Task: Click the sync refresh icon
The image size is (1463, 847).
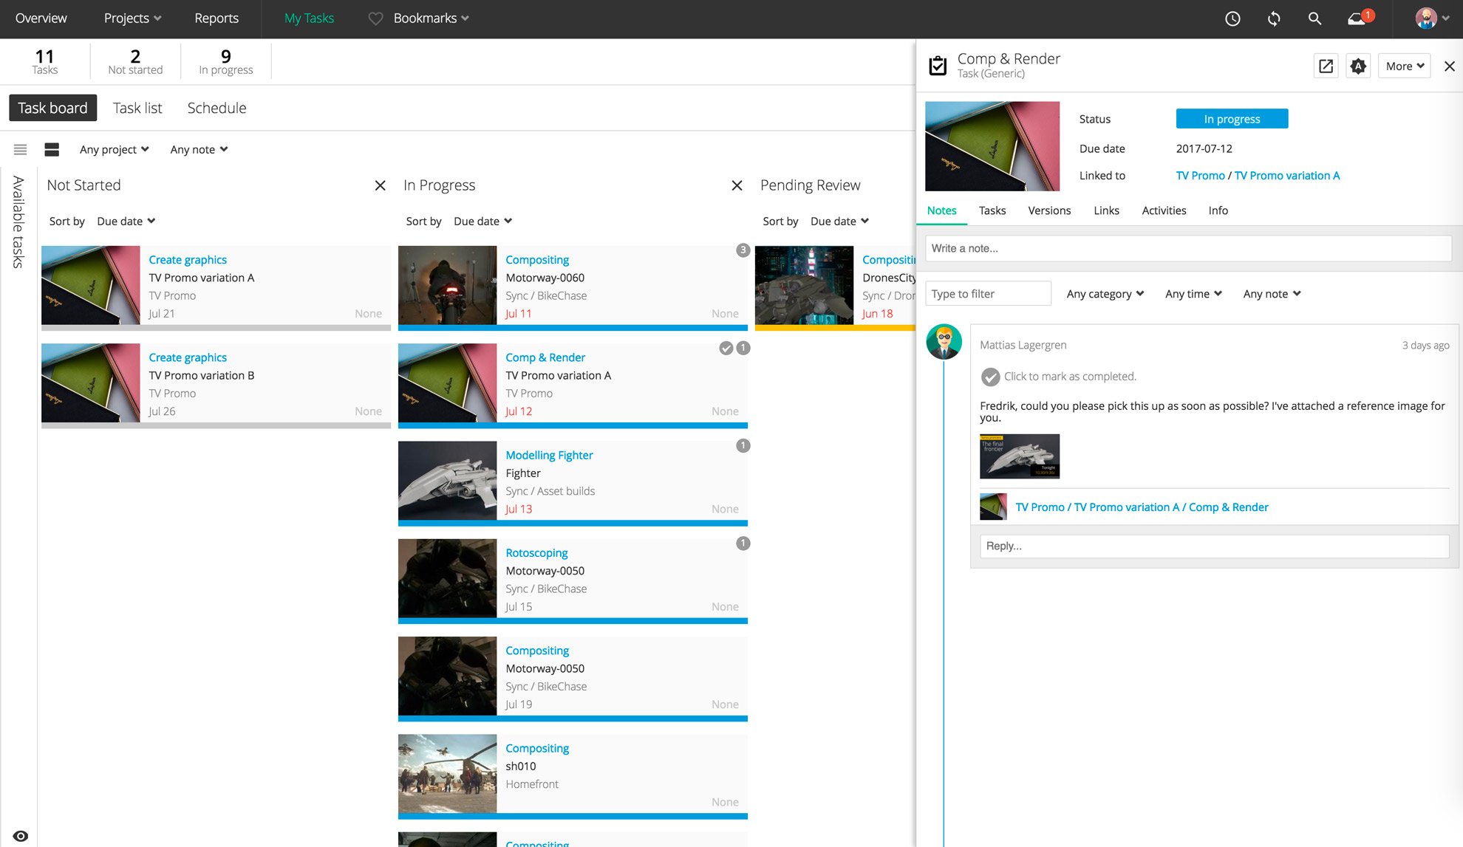Action: click(x=1274, y=19)
